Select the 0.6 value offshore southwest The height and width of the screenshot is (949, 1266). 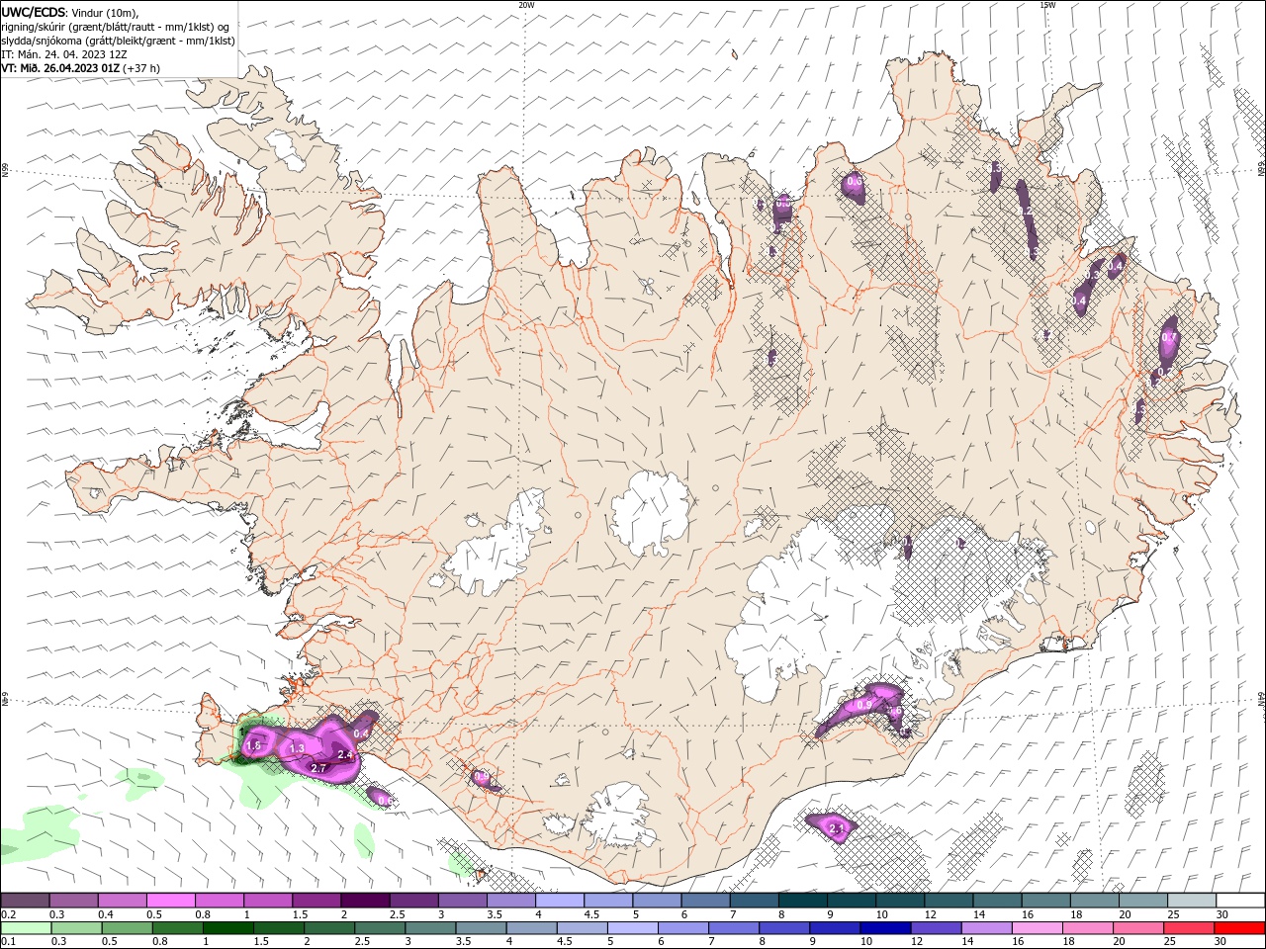[x=385, y=800]
